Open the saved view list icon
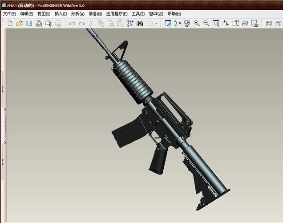Image resolution: width=283 pixels, height=223 pixels. pos(235,24)
